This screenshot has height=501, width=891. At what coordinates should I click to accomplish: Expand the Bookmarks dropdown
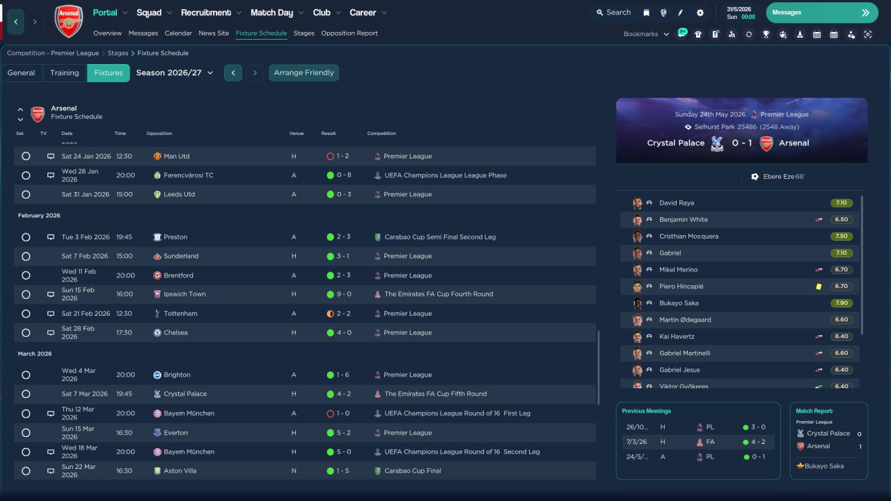point(646,34)
